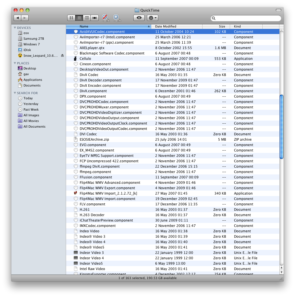Screen dimensions: 295x297
Task: Open the Windows 7 volume
Action: coord(31,44)
